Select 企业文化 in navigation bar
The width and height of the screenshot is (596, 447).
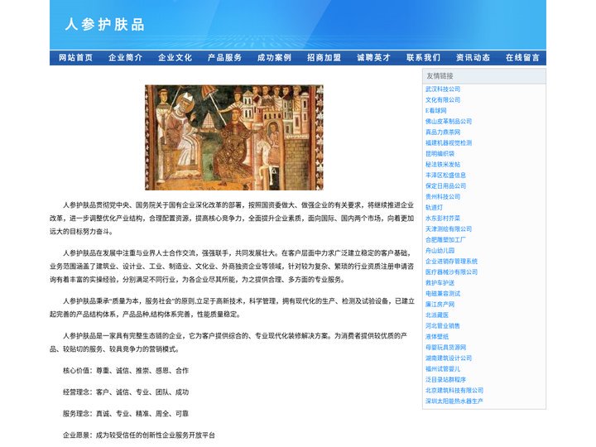[175, 58]
